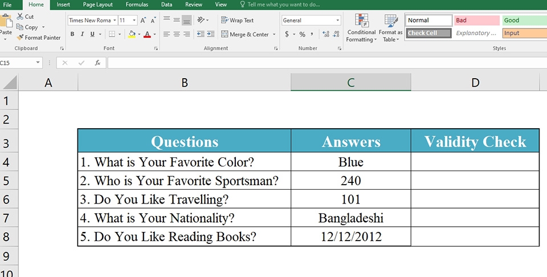547x277 pixels.
Task: Click in the formula bar
Action: pos(327,63)
